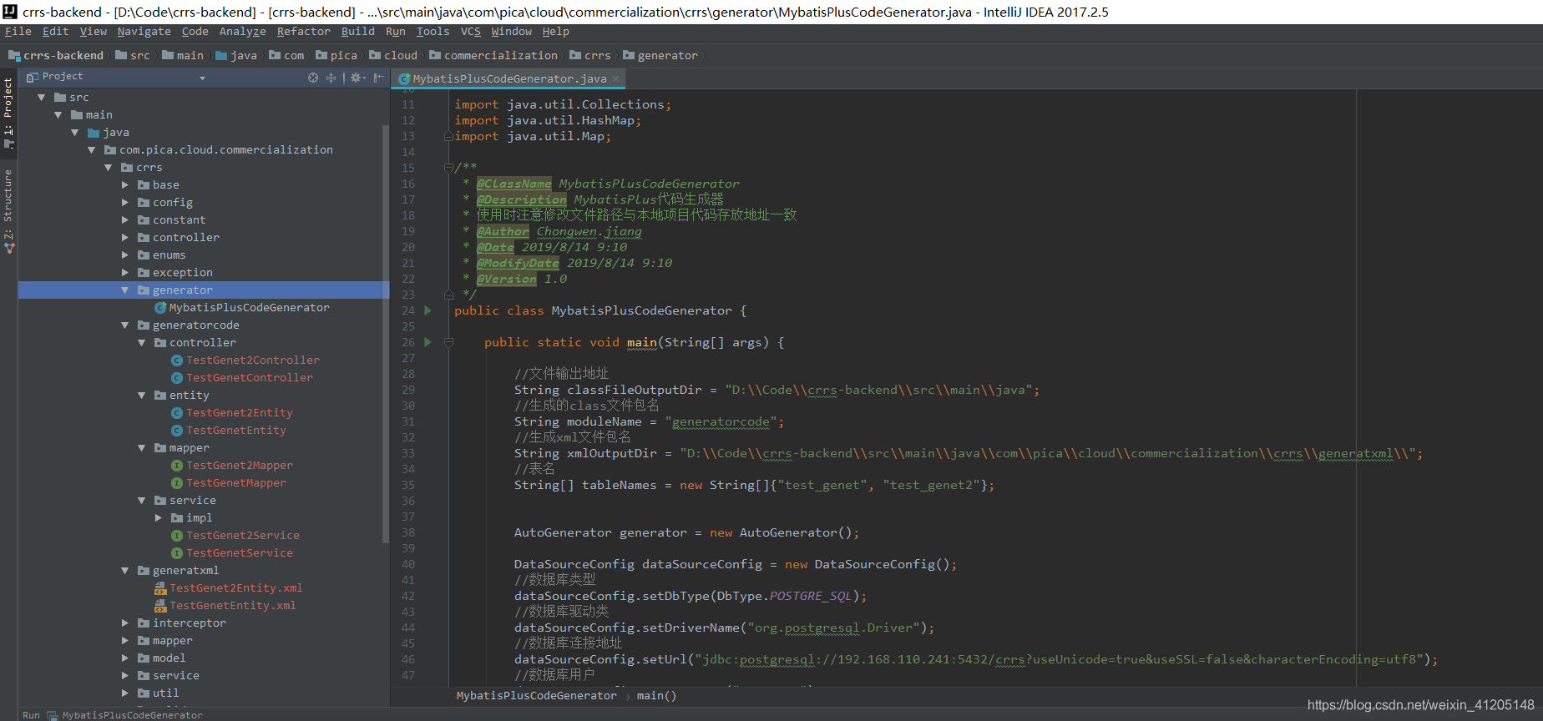Click the commercialization breadcrumb
The width and height of the screenshot is (1543, 721).
click(493, 56)
